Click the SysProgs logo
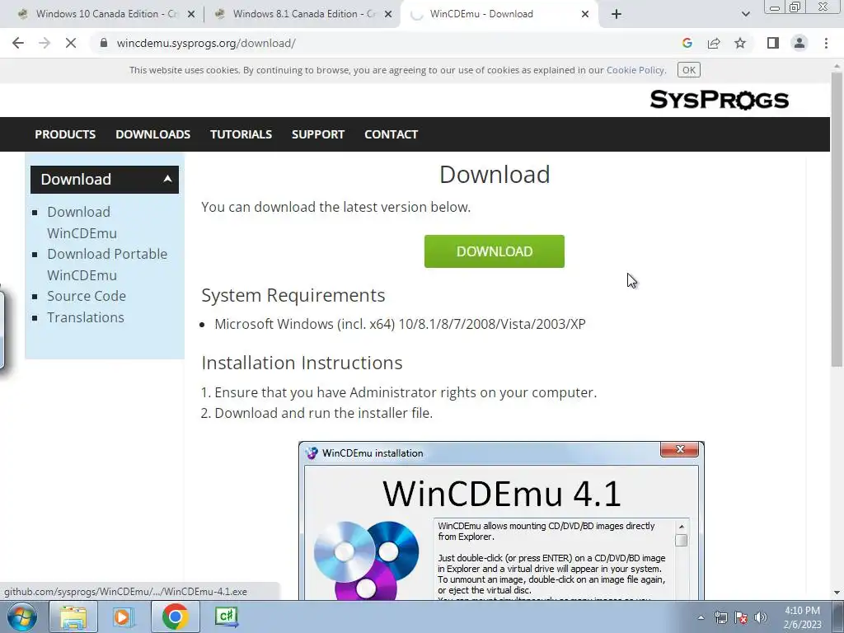Image resolution: width=844 pixels, height=633 pixels. [x=719, y=100]
